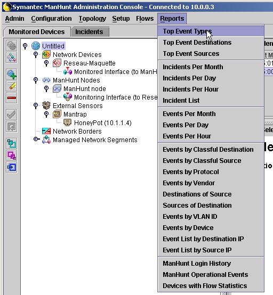Expand the Managed Network Segments branch

pos(36,140)
